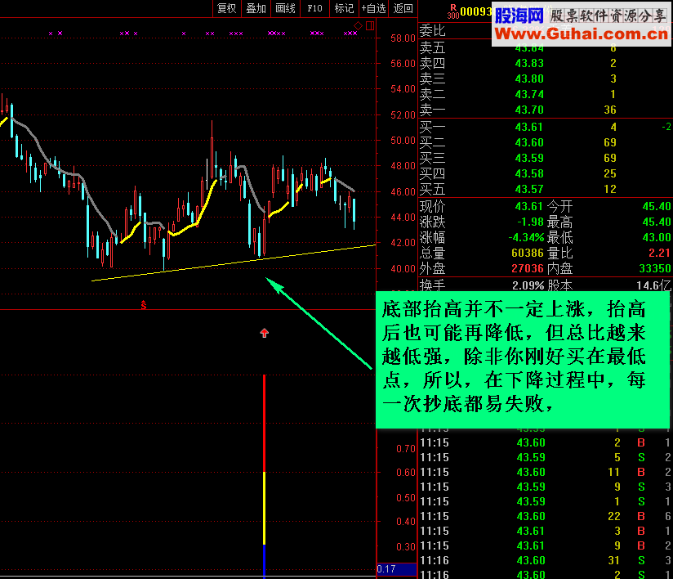The width and height of the screenshot is (673, 579).
Task: Click the green annotation text box
Action: point(523,359)
